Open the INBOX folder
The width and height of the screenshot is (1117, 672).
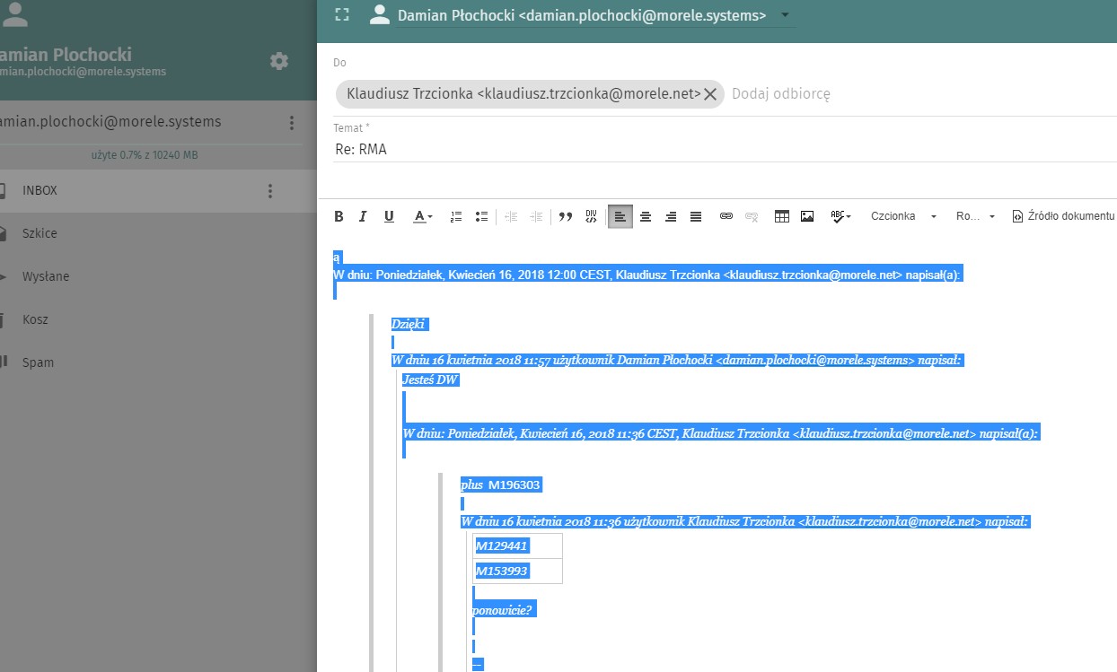[40, 190]
